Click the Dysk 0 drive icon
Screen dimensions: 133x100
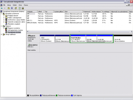tap(29, 36)
